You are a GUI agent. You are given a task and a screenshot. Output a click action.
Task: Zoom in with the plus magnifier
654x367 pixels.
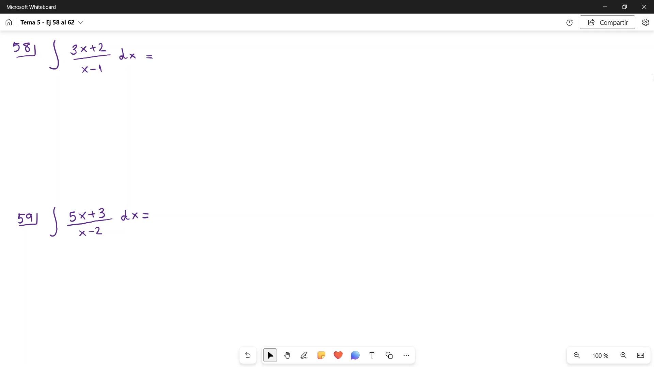pos(623,355)
